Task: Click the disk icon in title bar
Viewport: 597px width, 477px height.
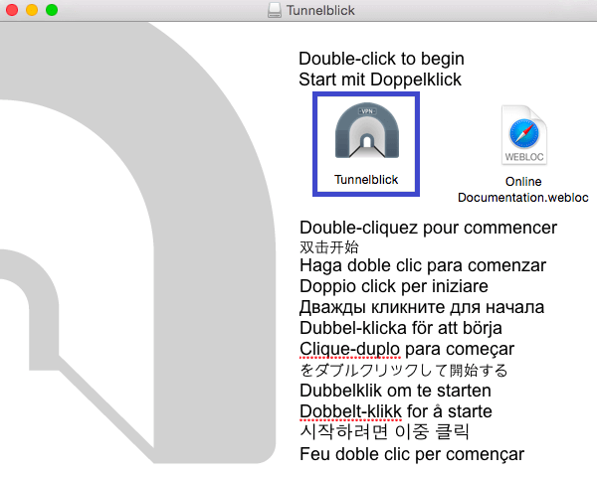Action: point(275,10)
